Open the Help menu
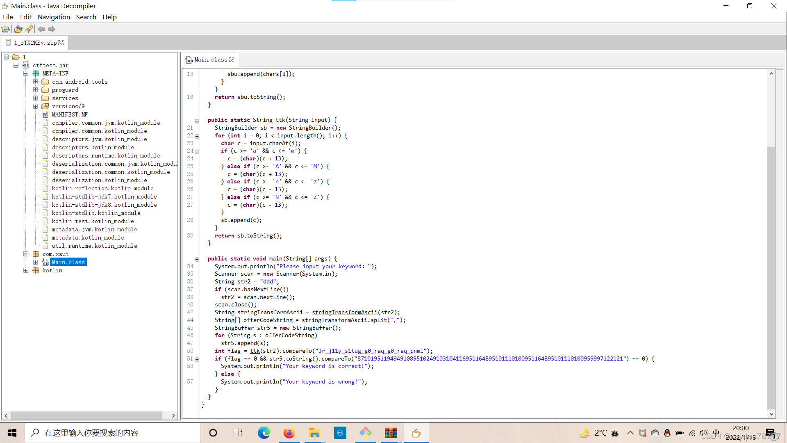 [109, 17]
